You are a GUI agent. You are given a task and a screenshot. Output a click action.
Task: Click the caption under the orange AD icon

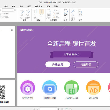coord(94,98)
